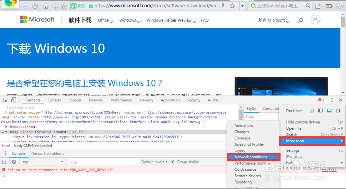Choose JavaScript Profiler in the submenu
This screenshot has width=346, height=189.
point(253,144)
